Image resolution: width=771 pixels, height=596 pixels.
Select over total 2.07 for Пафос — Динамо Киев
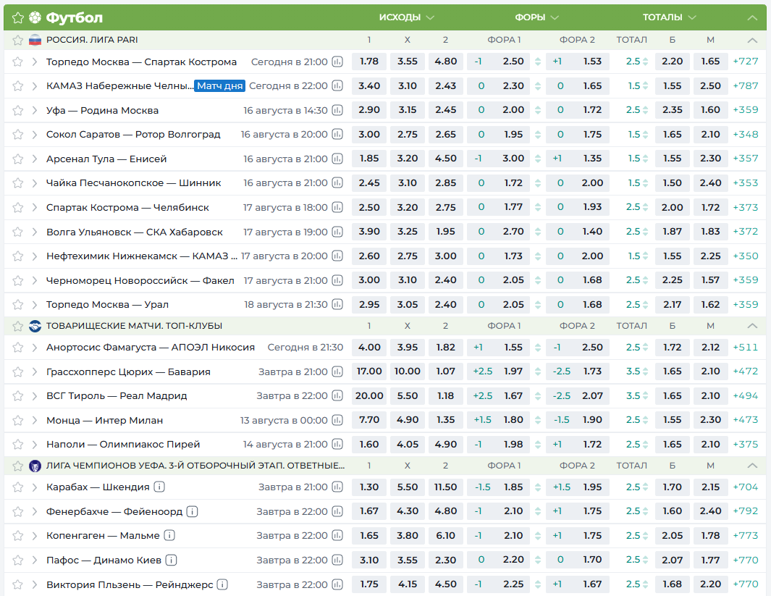pyautogui.click(x=672, y=560)
